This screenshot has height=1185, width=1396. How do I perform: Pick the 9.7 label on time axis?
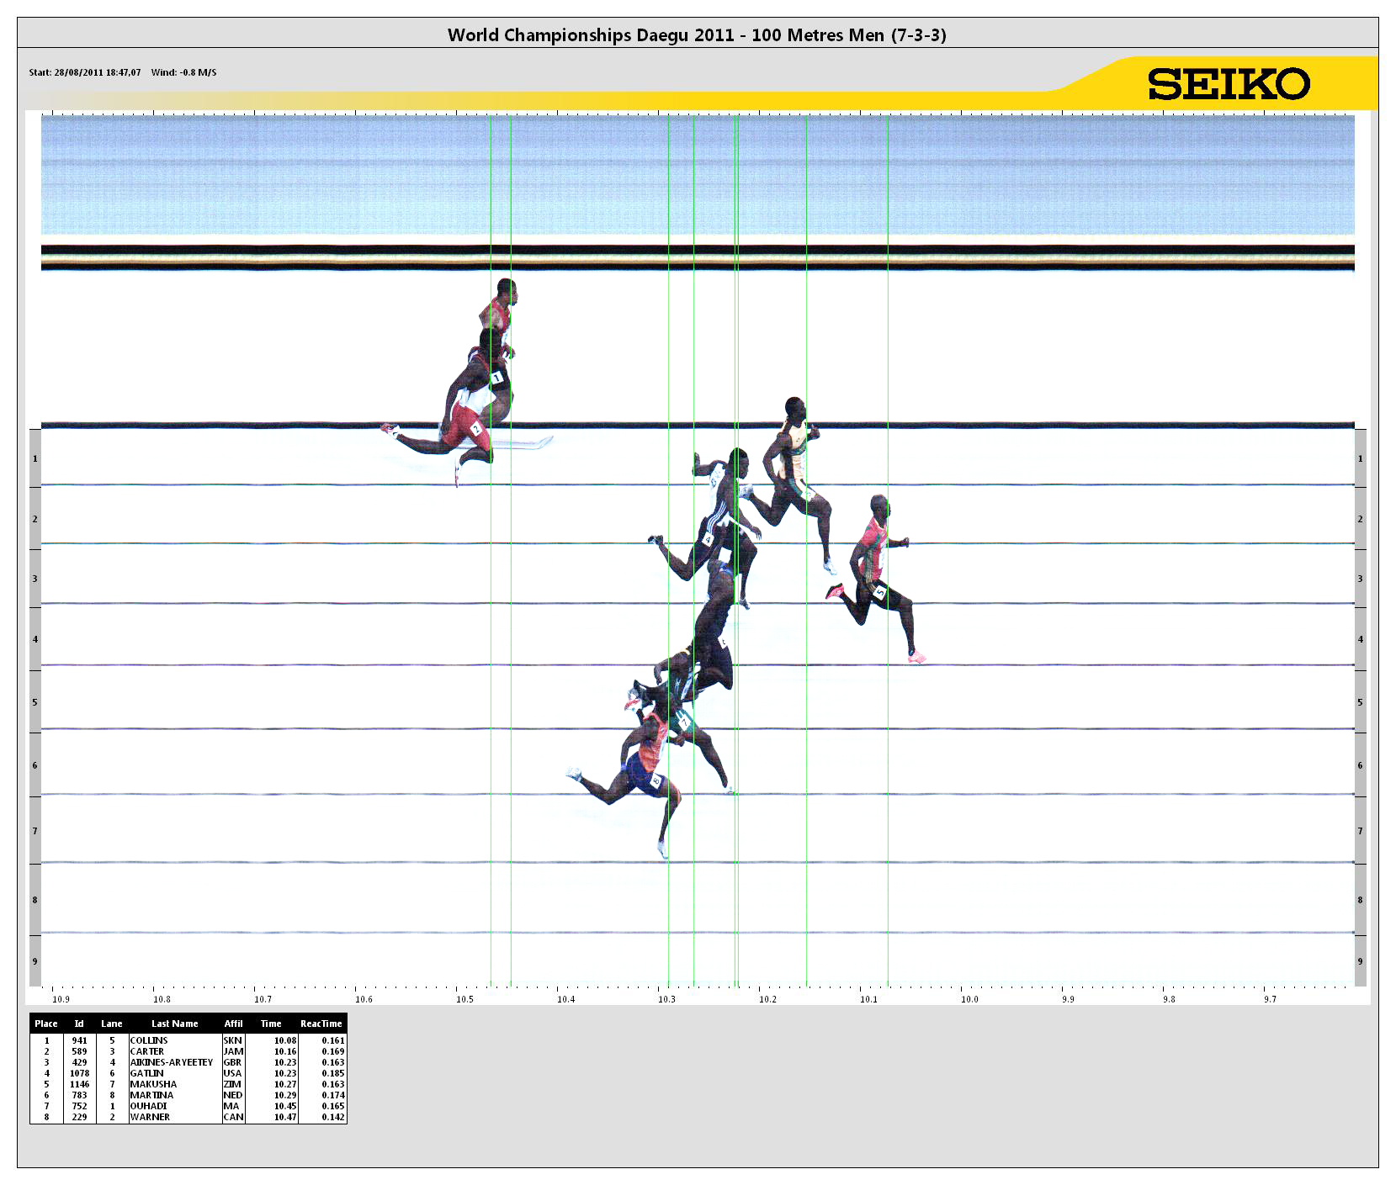pos(1270,999)
